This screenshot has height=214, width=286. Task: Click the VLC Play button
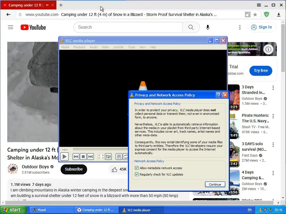pyautogui.click(x=65, y=157)
